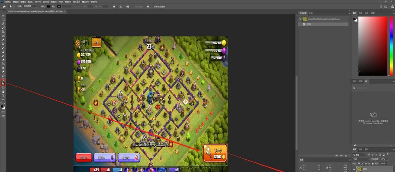Select the Magic Wand tool
The image size is (395, 172).
[3, 28]
